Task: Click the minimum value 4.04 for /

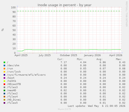Action: pos(83,62)
